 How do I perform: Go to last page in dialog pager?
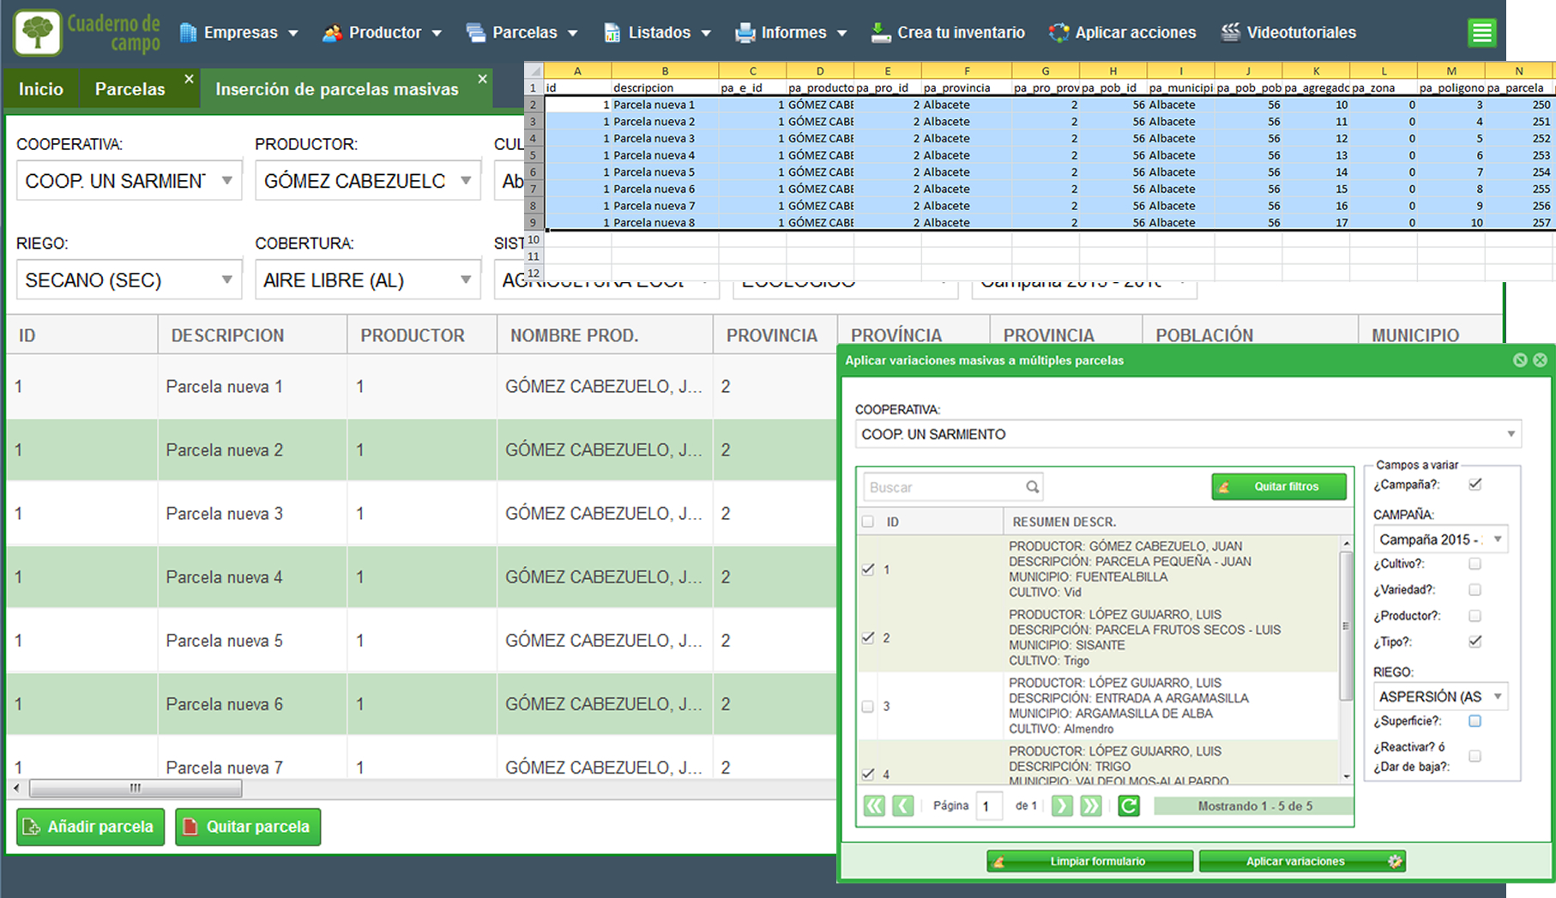click(1091, 806)
